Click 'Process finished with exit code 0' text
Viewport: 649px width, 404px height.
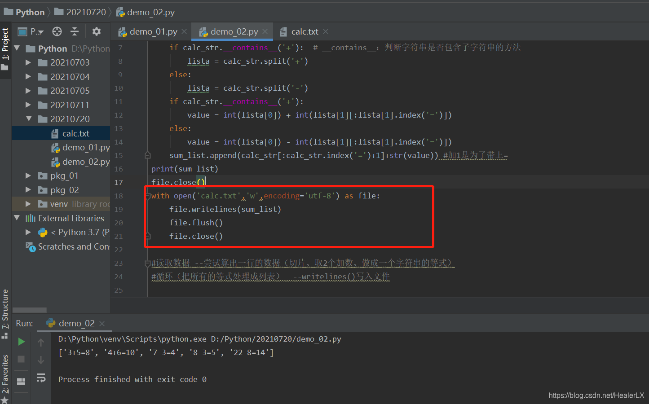point(132,379)
